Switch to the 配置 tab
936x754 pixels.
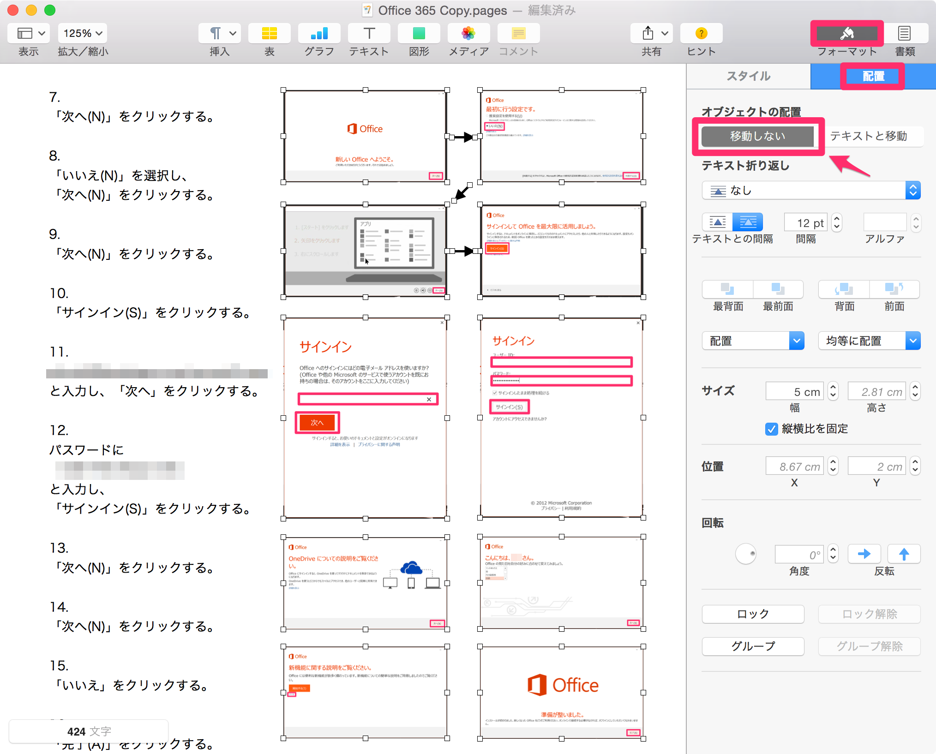873,76
